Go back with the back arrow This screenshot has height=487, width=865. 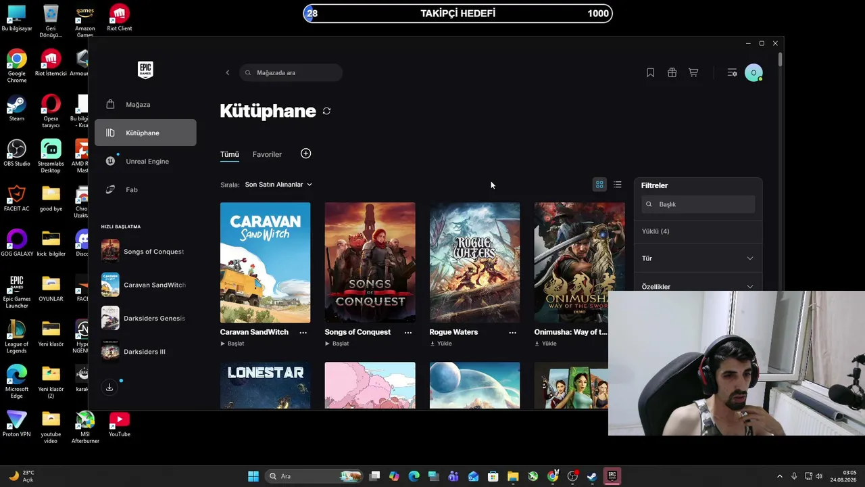pyautogui.click(x=227, y=73)
